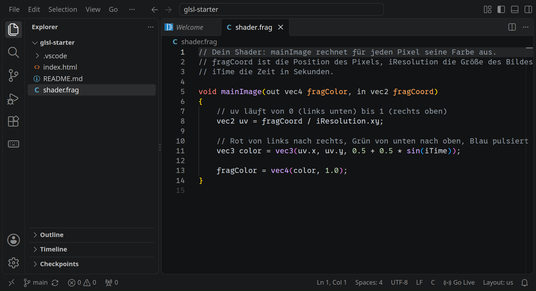The height and width of the screenshot is (291, 536).
Task: Open the hidden menus ellipsis after Go
Action: coord(132,10)
